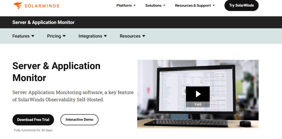282x139 pixels.
Task: Click the main Server & Application Monitor heading
Action: [x=56, y=72]
